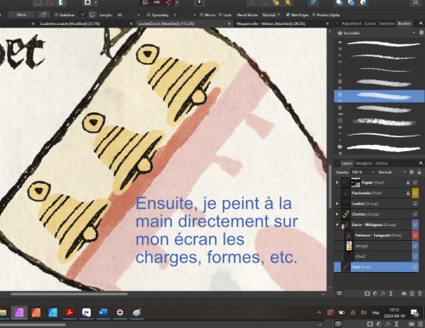425x328 pixels.
Task: Expand the Papier layer
Action: (337, 182)
